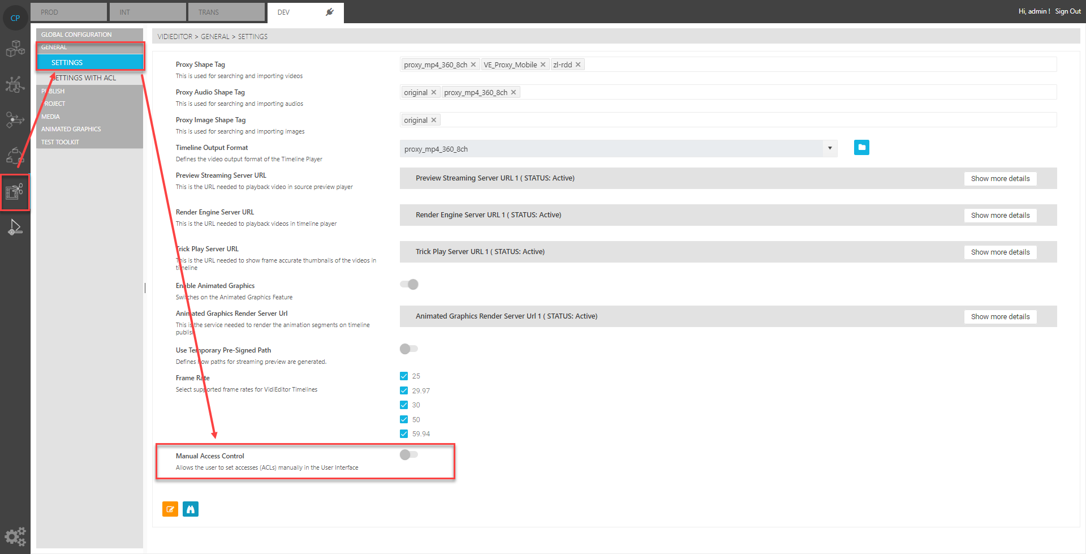This screenshot has width=1086, height=554.
Task: Toggle Enable Animated Graphics on
Action: (x=409, y=284)
